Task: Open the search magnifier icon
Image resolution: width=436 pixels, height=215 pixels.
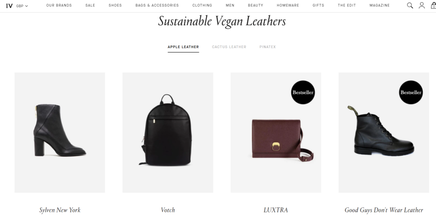Action: coord(410,6)
